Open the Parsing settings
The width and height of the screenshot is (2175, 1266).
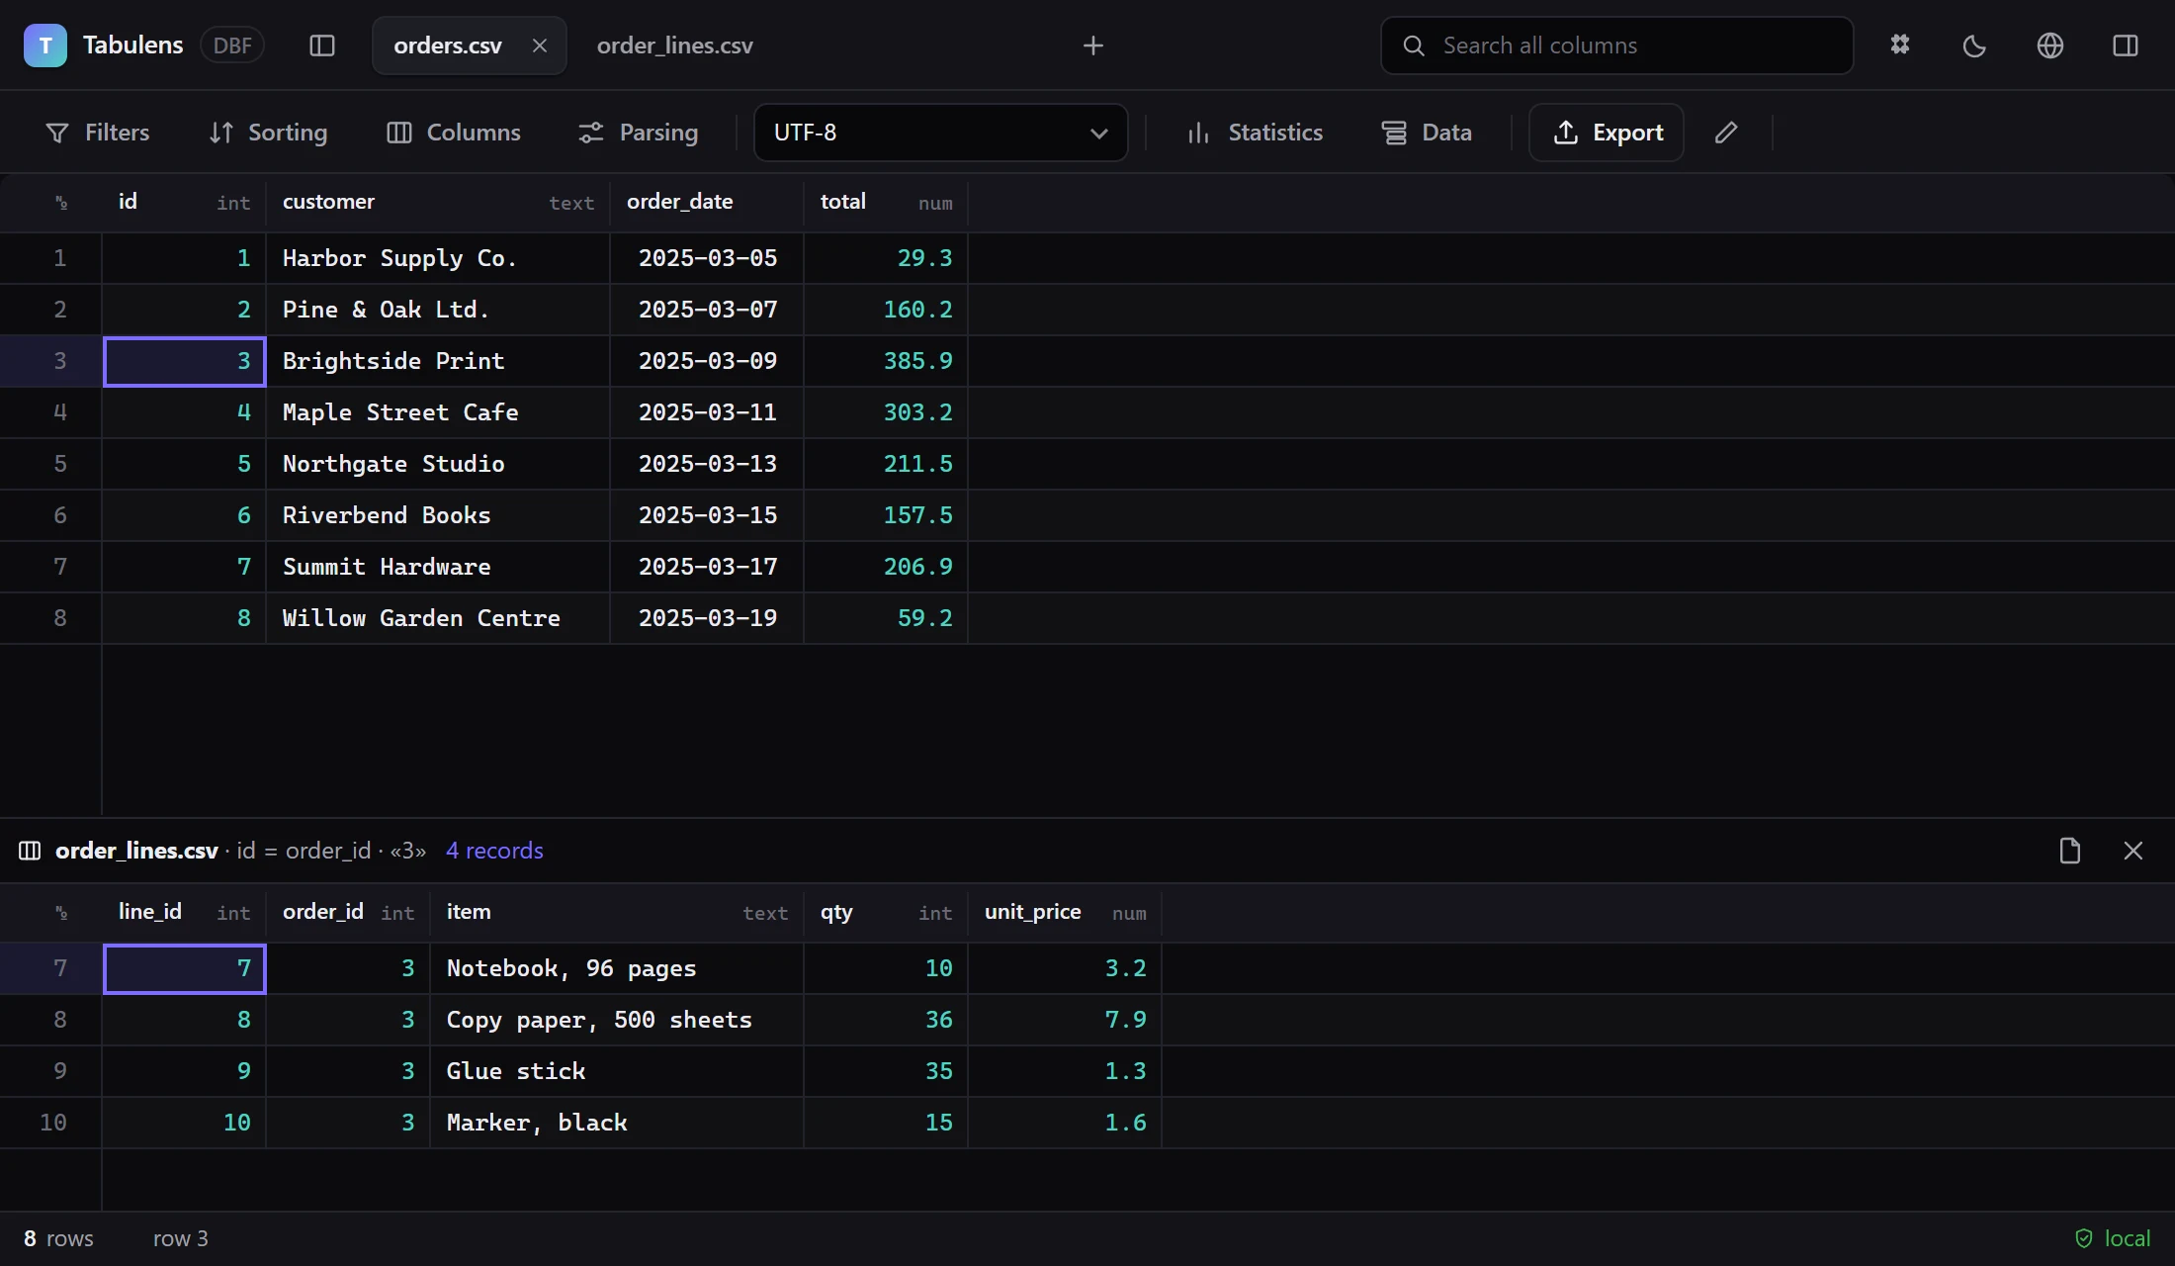639,133
